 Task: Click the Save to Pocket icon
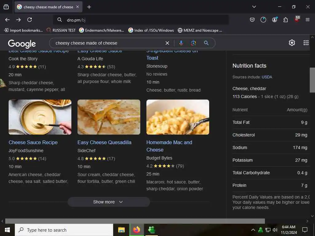tap(252, 20)
